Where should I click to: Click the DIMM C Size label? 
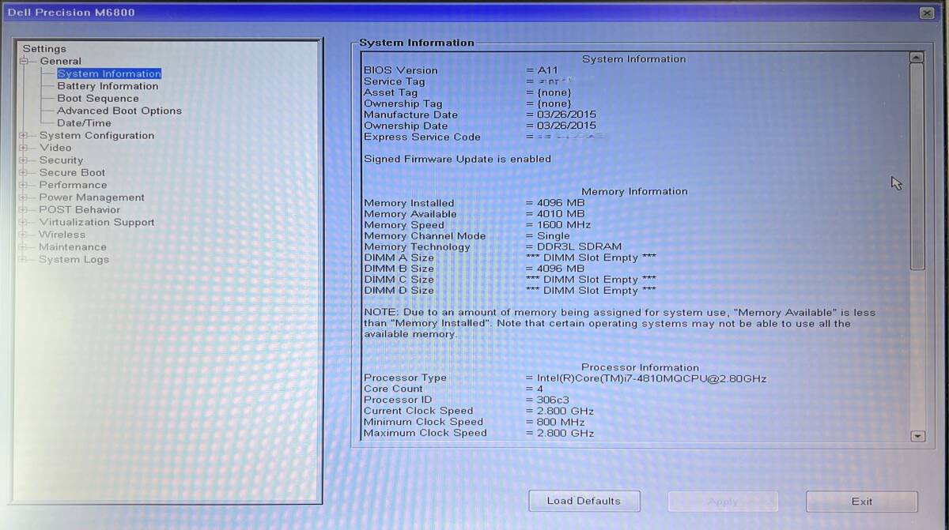coord(399,280)
